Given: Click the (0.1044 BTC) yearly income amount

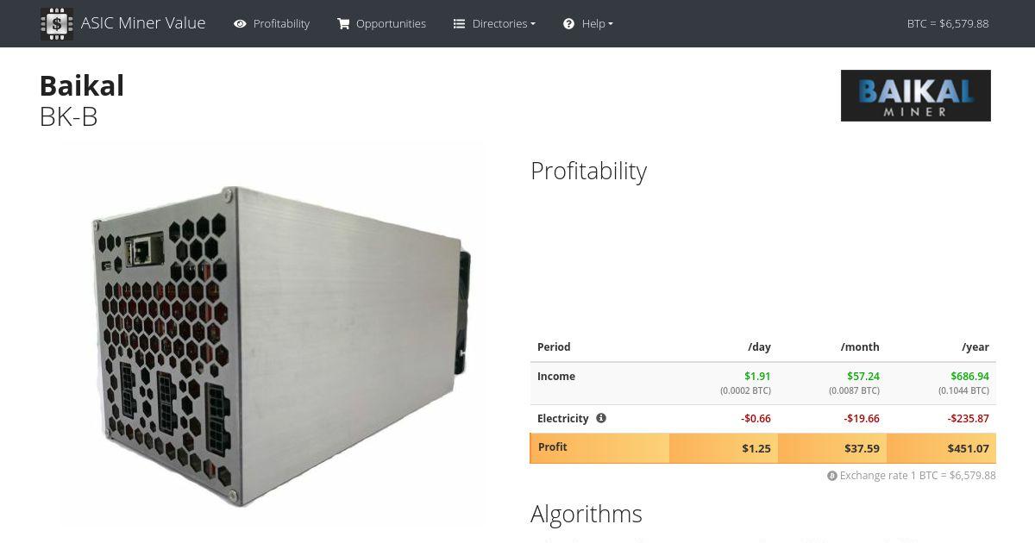Looking at the screenshot, I should pos(964,390).
